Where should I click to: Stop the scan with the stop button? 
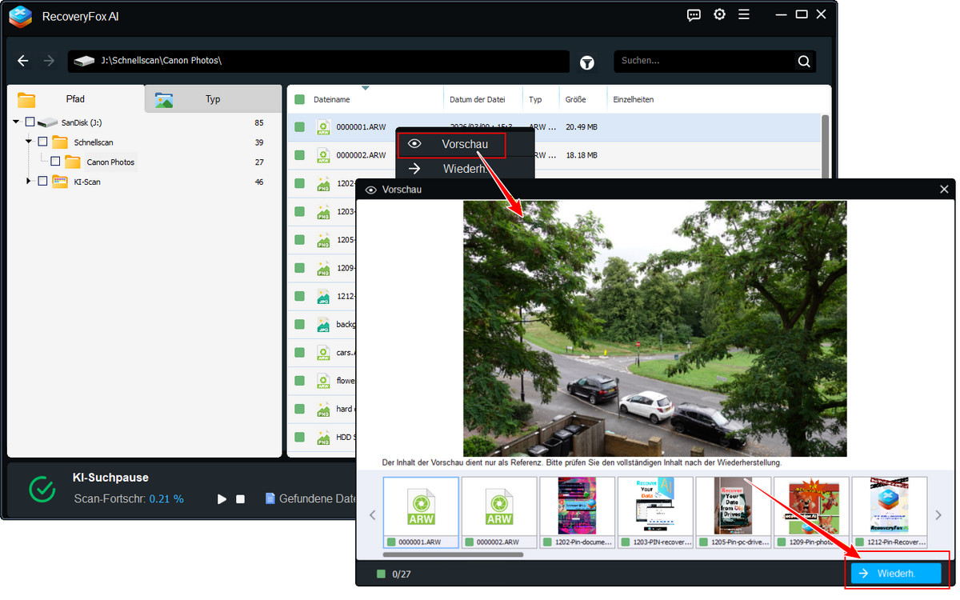[x=240, y=499]
